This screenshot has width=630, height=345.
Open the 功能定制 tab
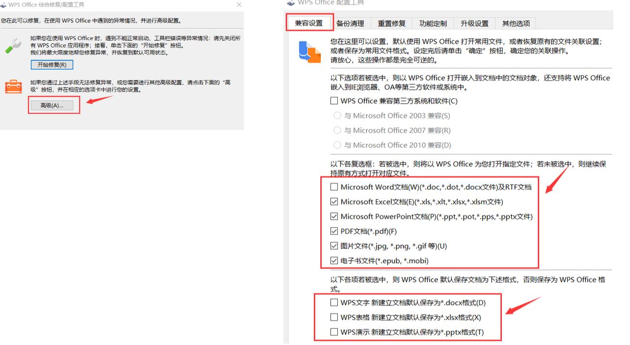433,23
